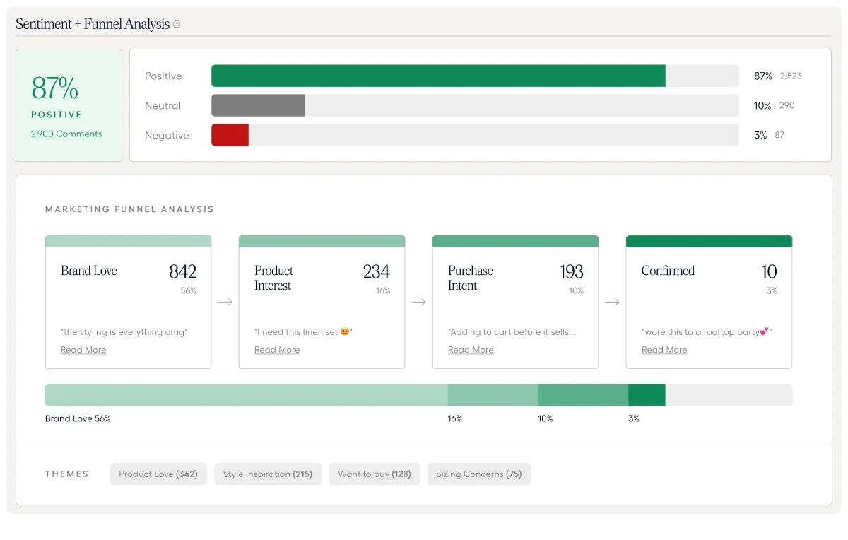The width and height of the screenshot is (848, 540).
Task: Click the Positive sentiment row label
Action: pos(163,76)
